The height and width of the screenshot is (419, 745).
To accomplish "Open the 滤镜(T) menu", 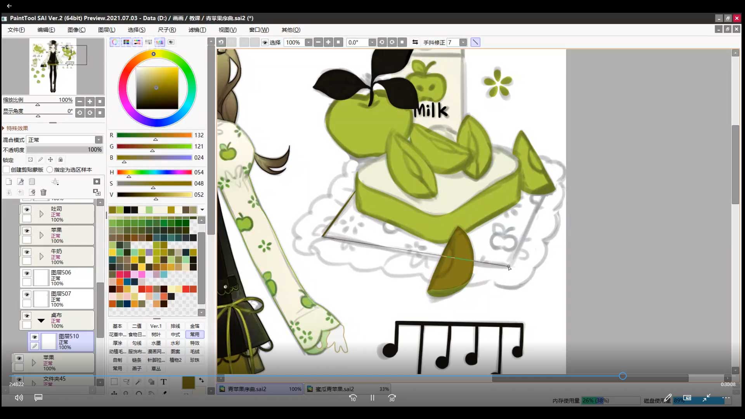I will pos(197,30).
